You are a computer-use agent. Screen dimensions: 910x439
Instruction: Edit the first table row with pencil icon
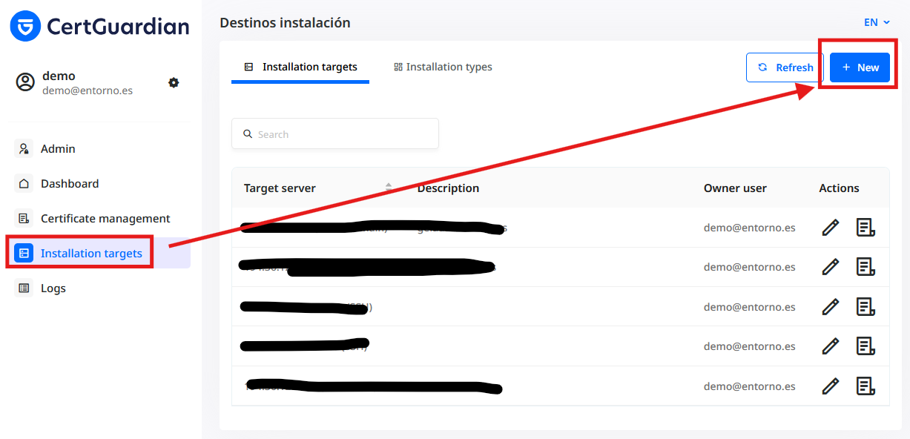[x=831, y=227]
